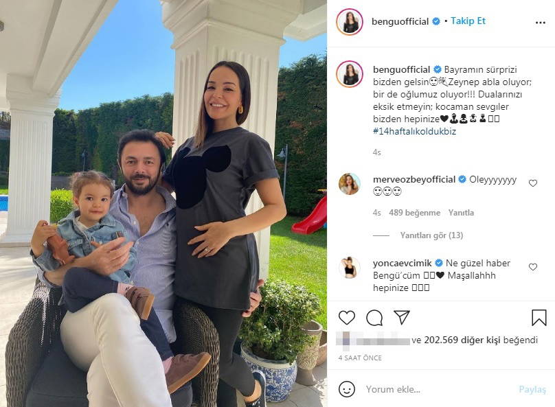Click the Paylaş post button
Viewport: 555px width, 407px height.
point(532,389)
